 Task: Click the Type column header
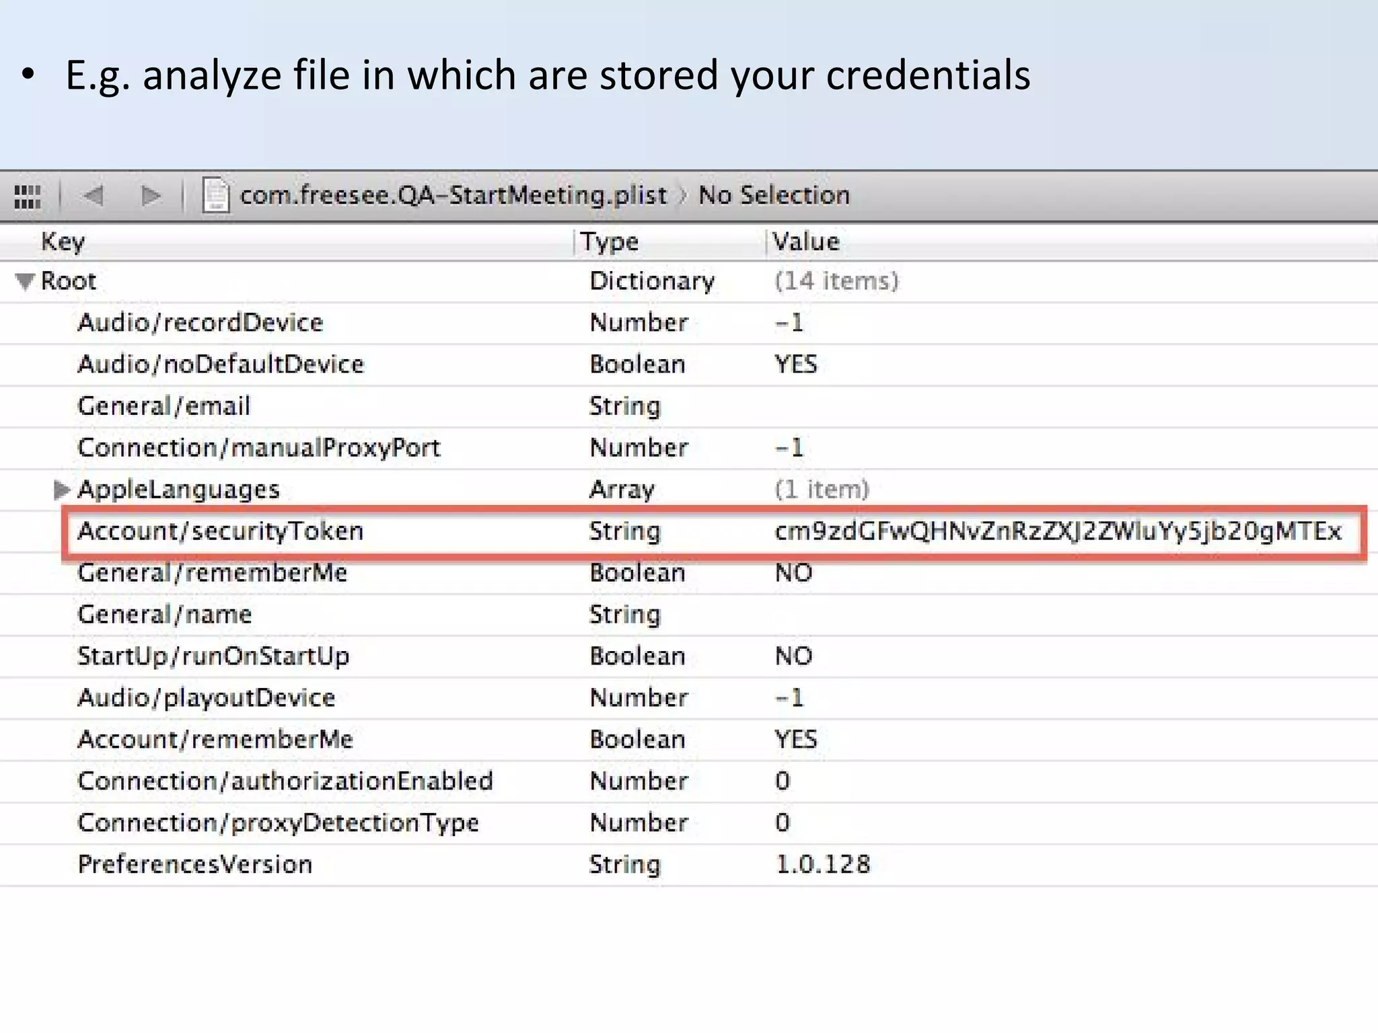pos(610,241)
